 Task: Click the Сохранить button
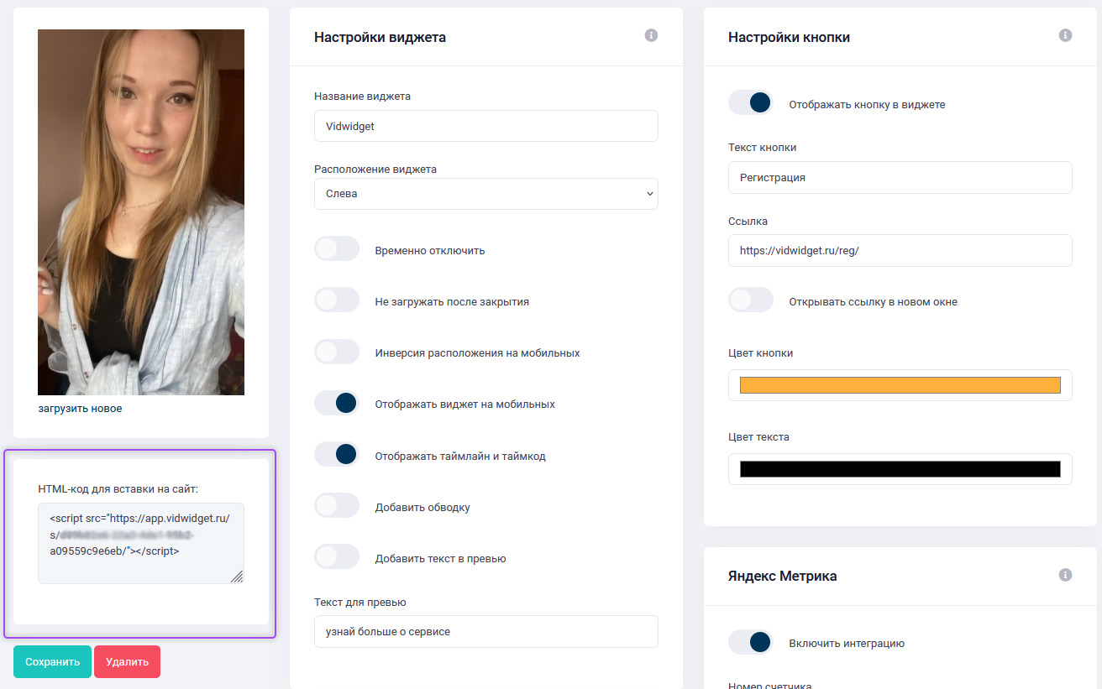coord(52,661)
